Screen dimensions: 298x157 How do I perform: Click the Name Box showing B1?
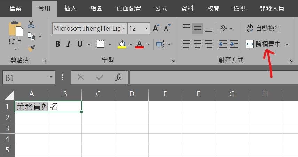pyautogui.click(x=29, y=77)
